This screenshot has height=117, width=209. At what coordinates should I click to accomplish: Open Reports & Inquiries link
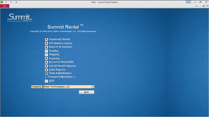(60, 47)
